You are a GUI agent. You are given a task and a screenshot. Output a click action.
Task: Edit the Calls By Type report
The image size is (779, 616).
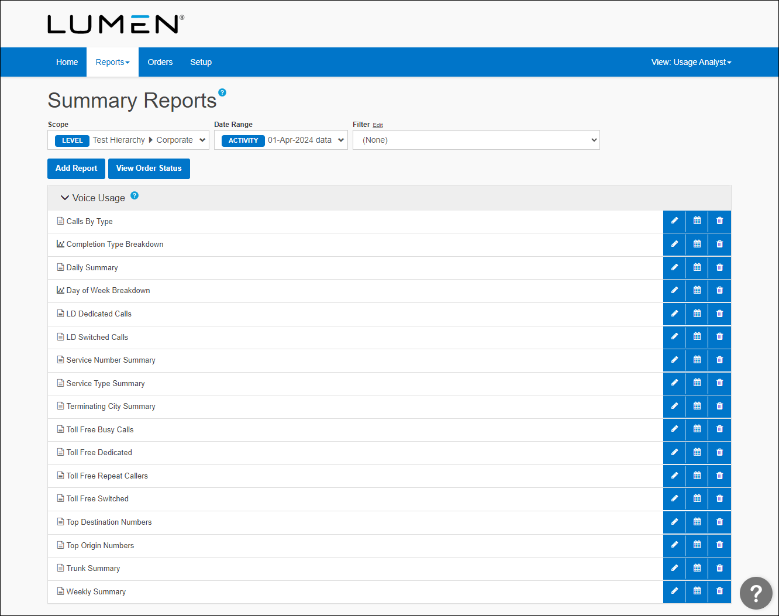pyautogui.click(x=674, y=221)
